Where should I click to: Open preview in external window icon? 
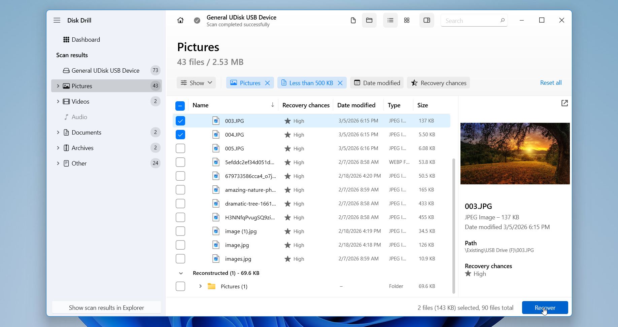(564, 103)
